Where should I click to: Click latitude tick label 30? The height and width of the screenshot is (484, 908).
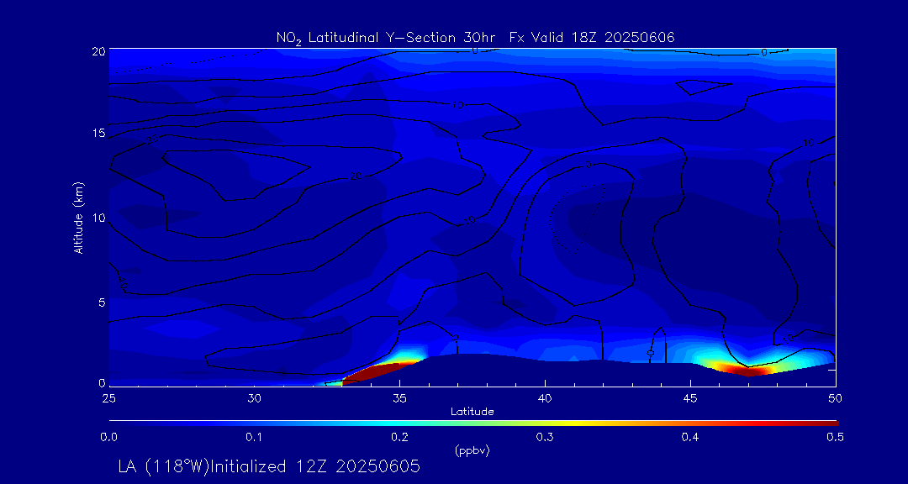pyautogui.click(x=254, y=398)
